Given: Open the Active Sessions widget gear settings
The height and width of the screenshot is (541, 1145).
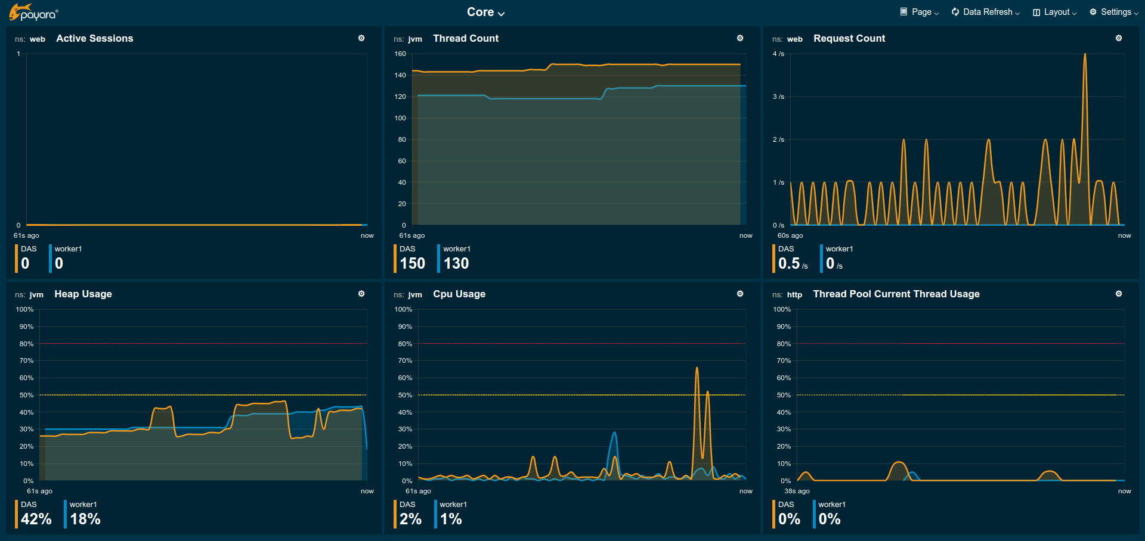Looking at the screenshot, I should (361, 38).
